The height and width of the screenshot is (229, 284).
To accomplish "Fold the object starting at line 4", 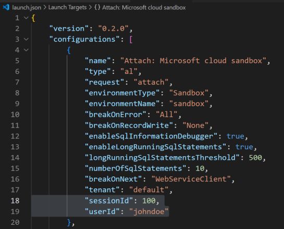I will [x=26, y=50].
